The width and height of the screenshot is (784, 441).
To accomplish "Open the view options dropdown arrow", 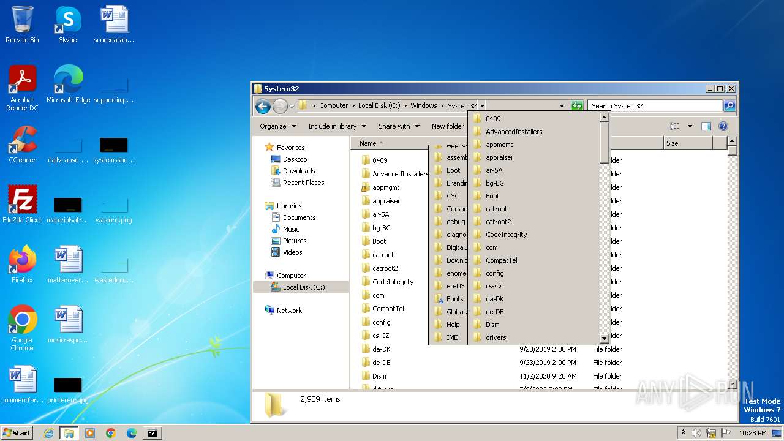I will [690, 126].
